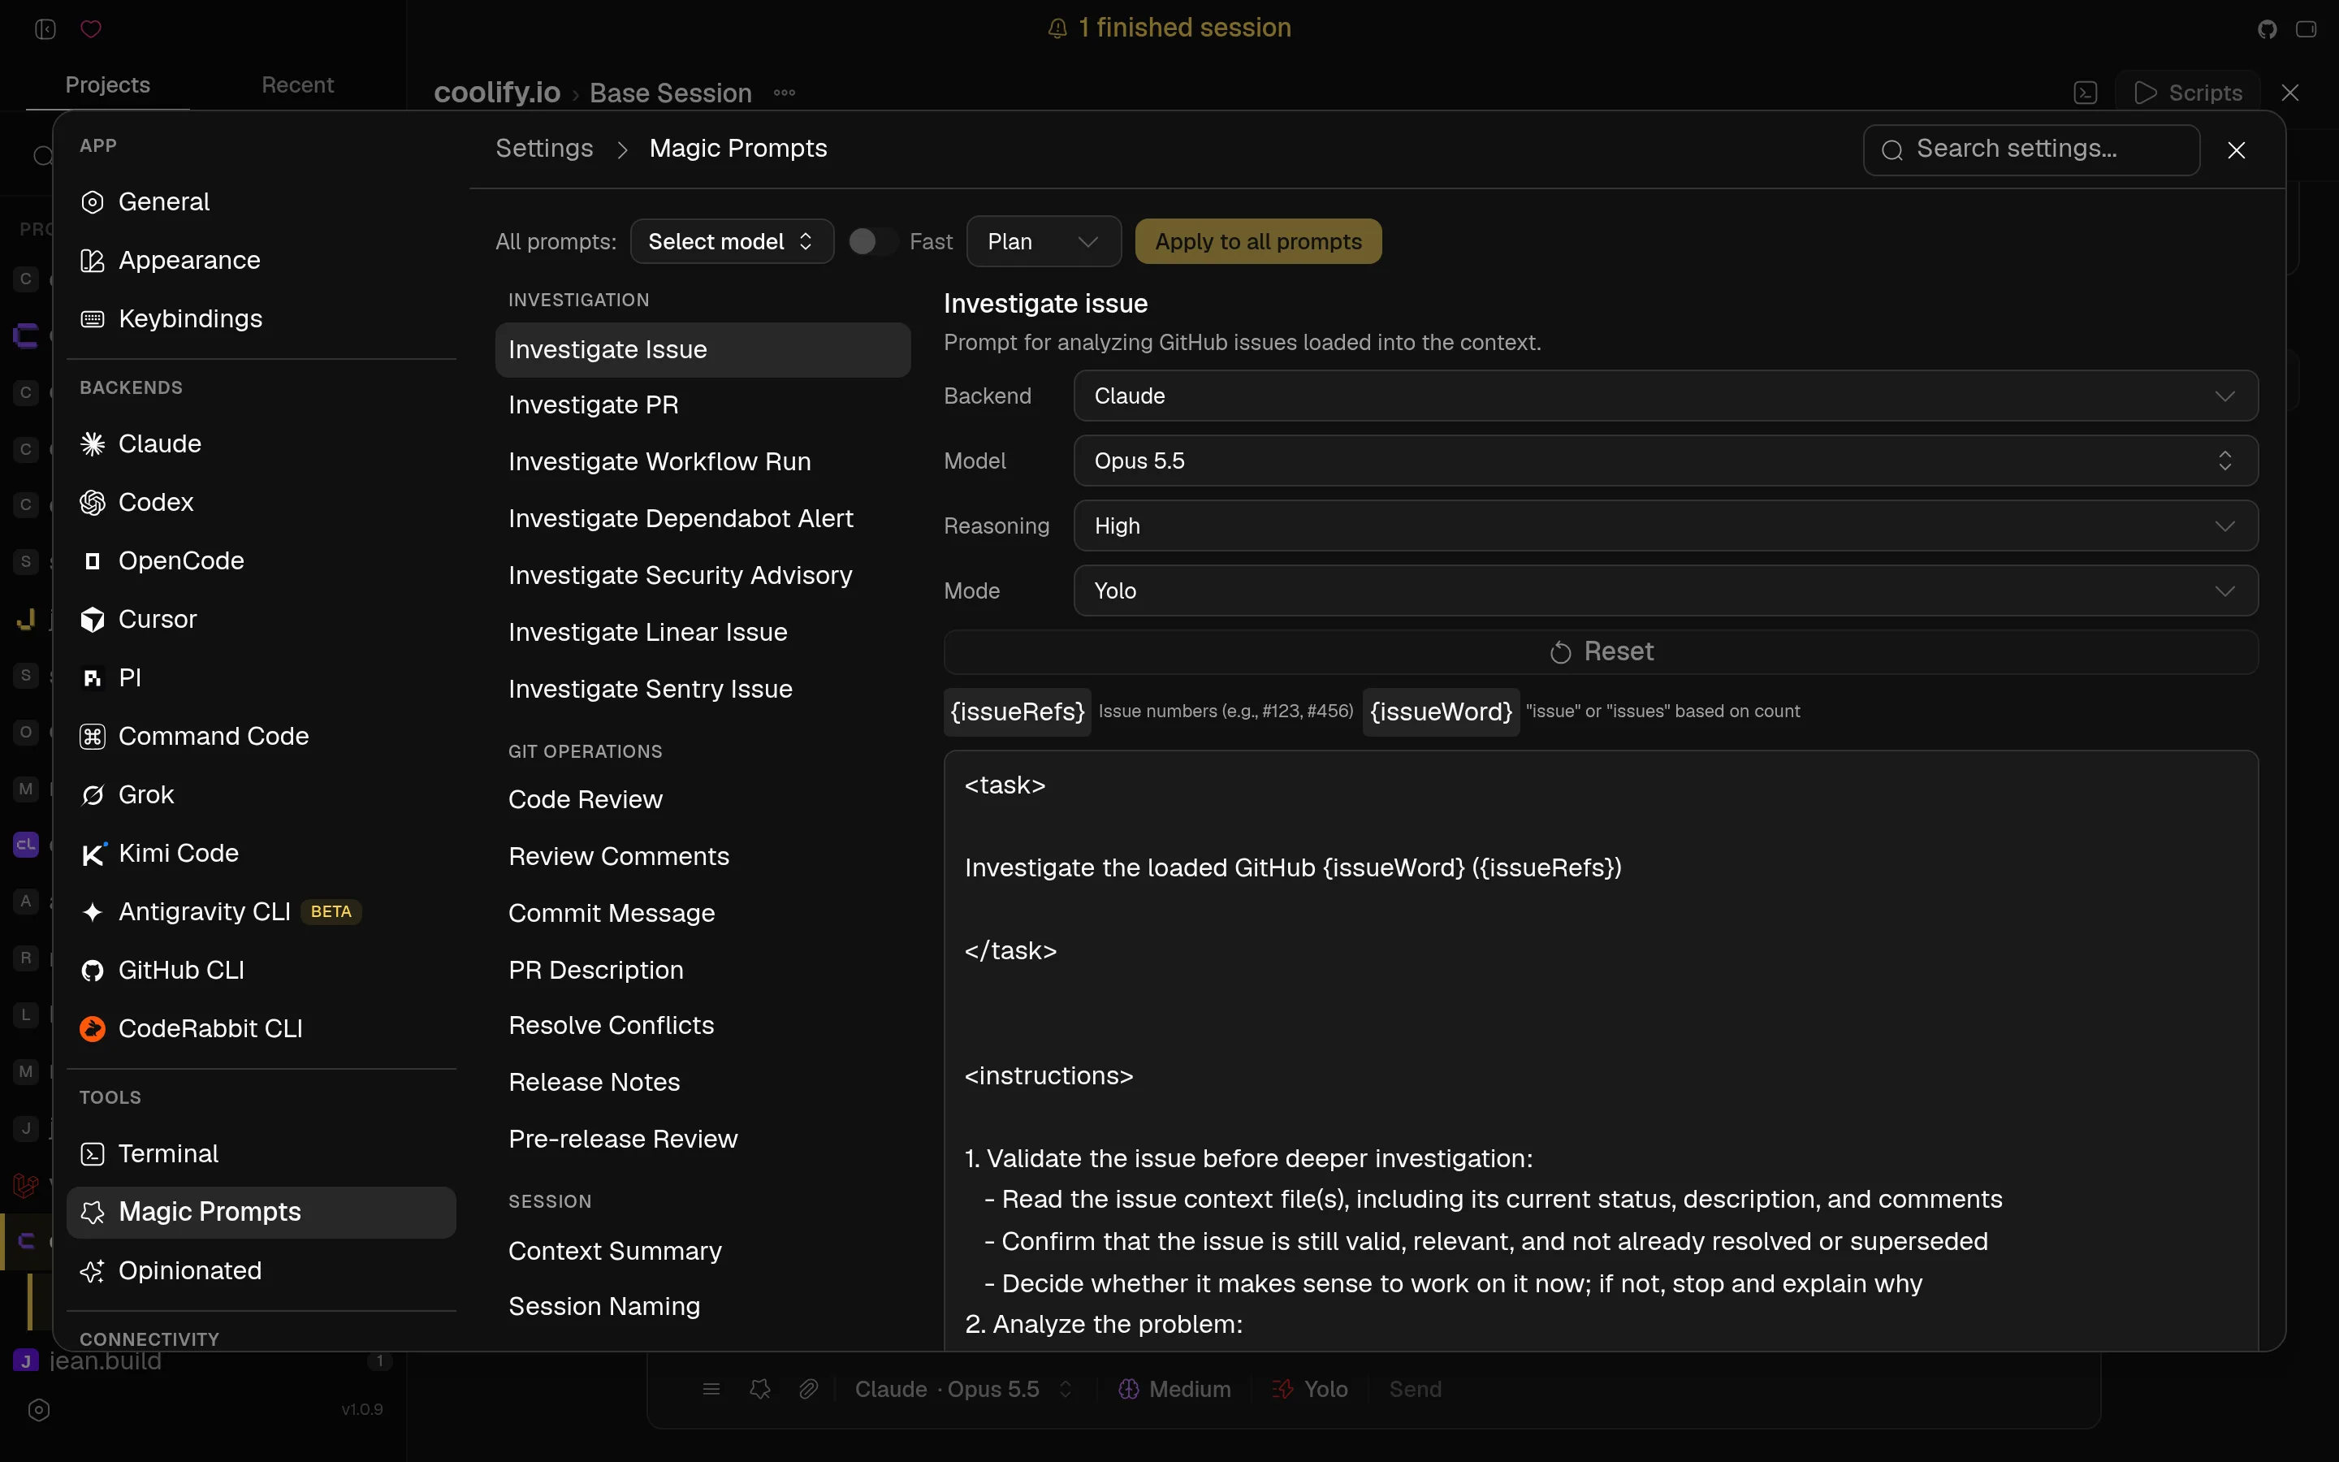Open Yolo mode selector in chat bar

(x=1310, y=1390)
